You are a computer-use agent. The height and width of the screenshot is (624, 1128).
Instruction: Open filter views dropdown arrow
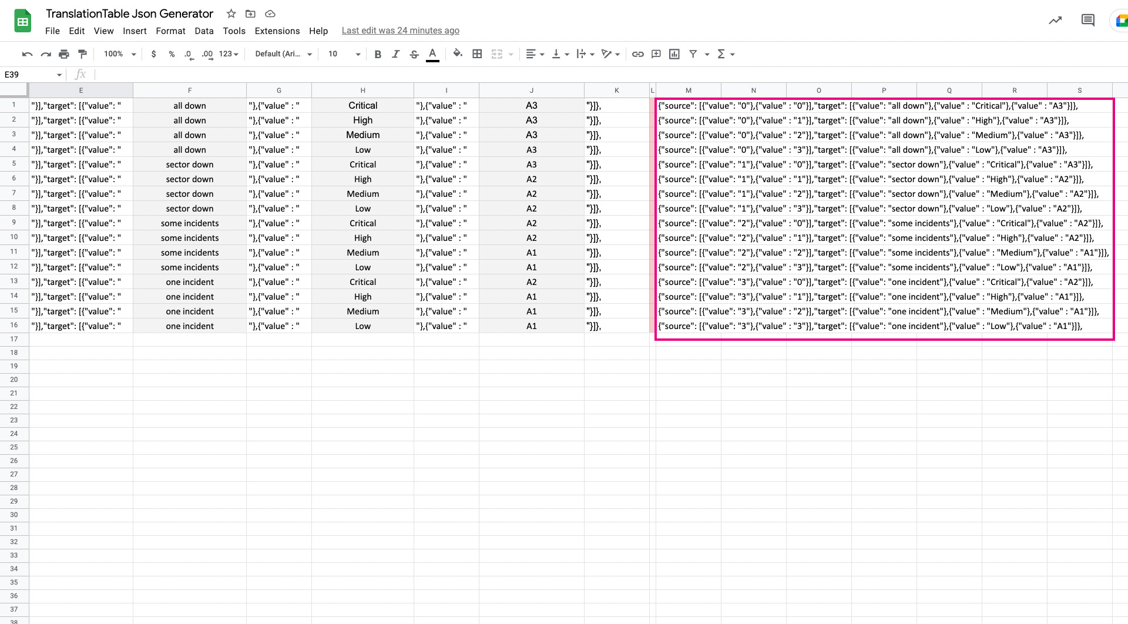pyautogui.click(x=707, y=54)
